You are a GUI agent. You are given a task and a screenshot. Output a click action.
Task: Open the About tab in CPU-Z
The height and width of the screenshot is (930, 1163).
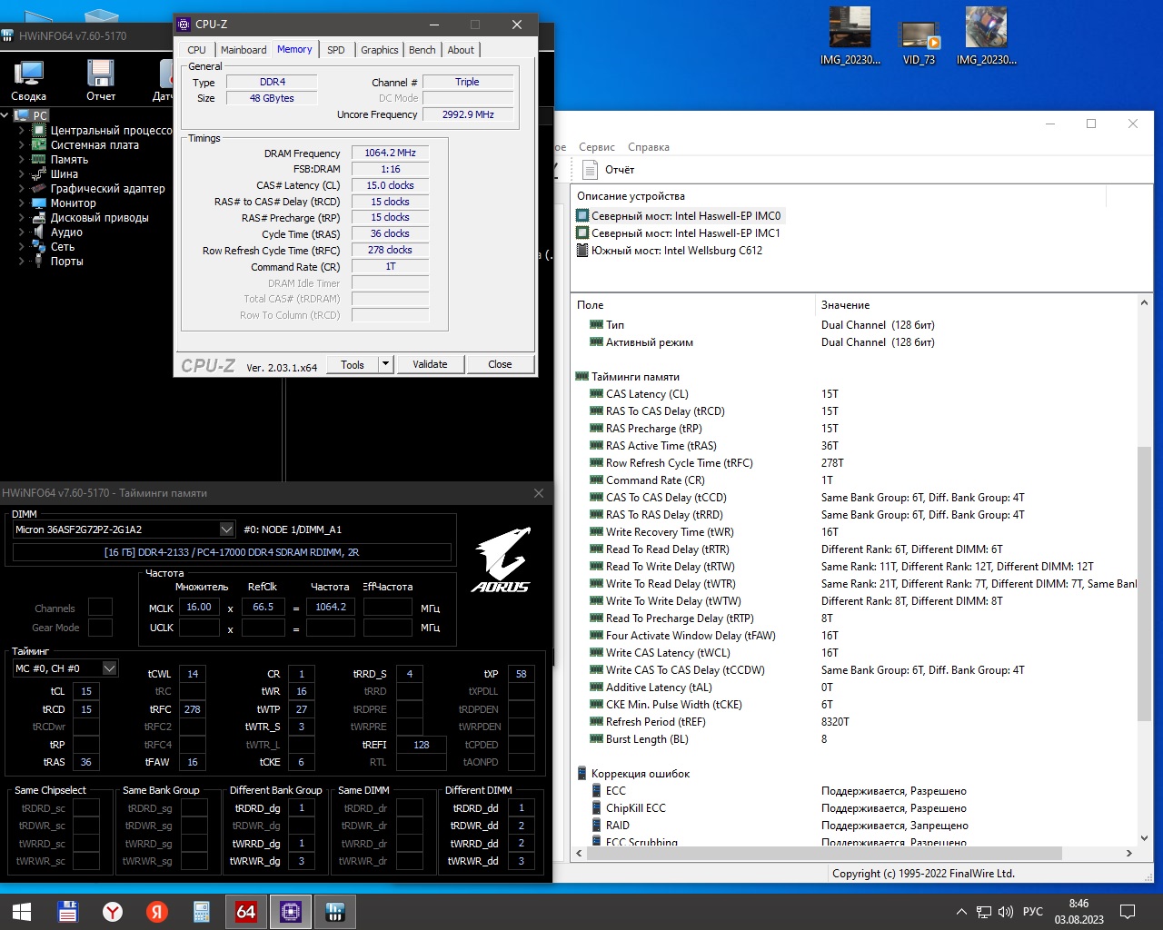pos(461,50)
